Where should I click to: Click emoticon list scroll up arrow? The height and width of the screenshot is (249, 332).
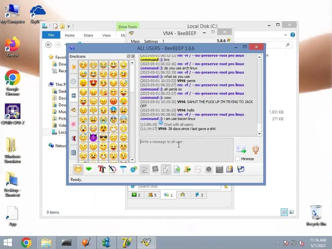coord(132,63)
